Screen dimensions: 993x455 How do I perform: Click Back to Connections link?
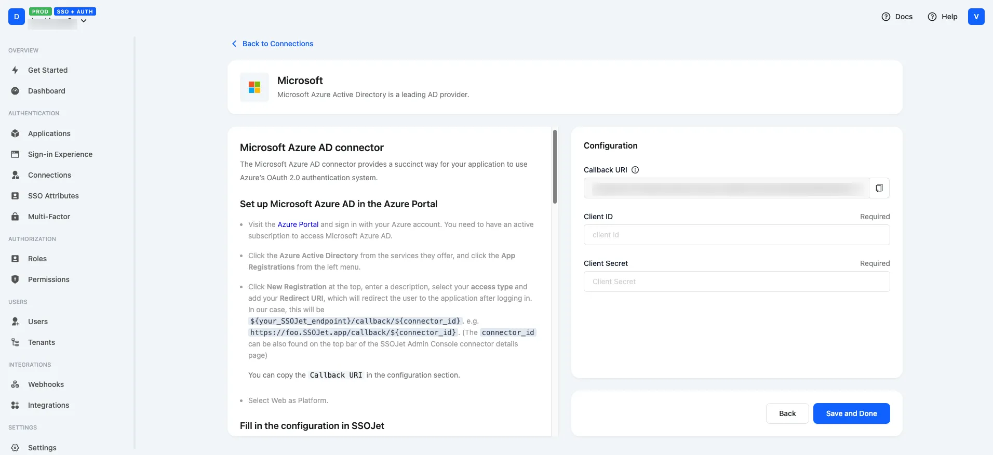click(x=278, y=44)
